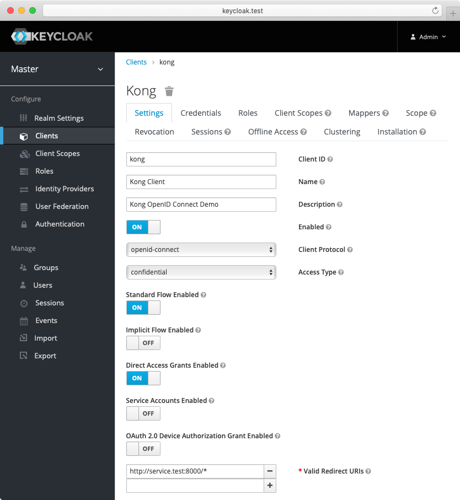Screen dimensions: 460x500
Task: Click the Import arrow icon
Action: tap(24, 338)
